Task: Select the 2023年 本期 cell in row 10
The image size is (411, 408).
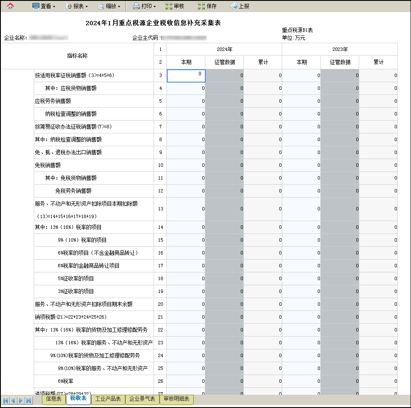Action: 302,166
